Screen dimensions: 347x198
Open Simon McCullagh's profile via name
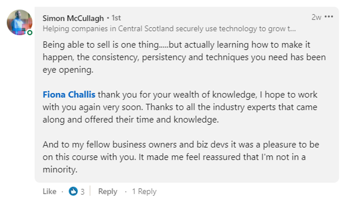(73, 18)
